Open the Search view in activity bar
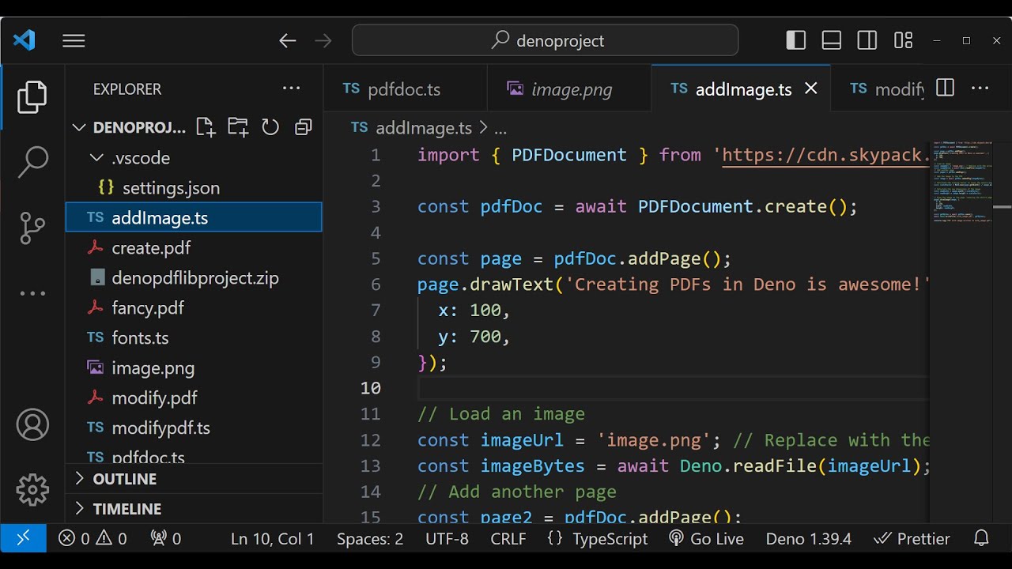Screen dimensions: 1012x569 (32, 162)
